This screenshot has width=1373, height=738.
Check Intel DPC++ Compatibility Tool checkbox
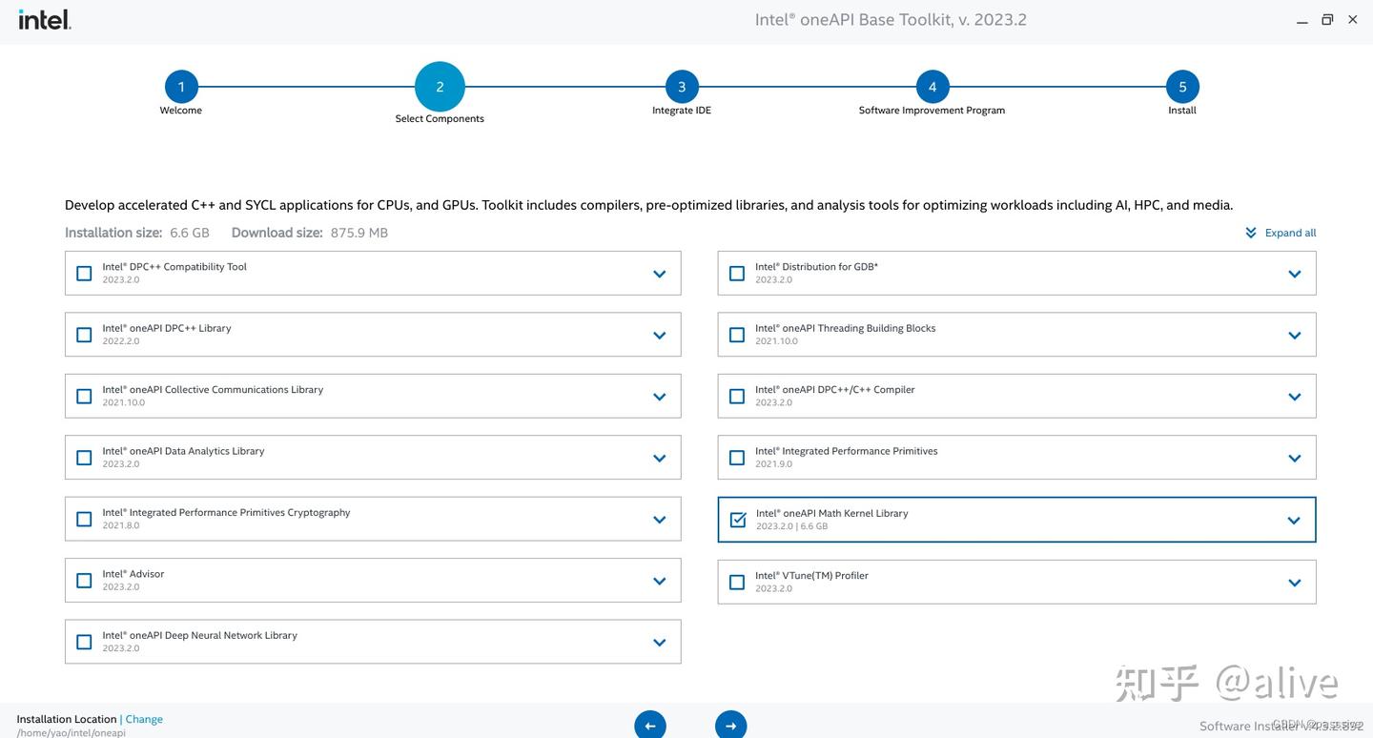pyautogui.click(x=84, y=274)
